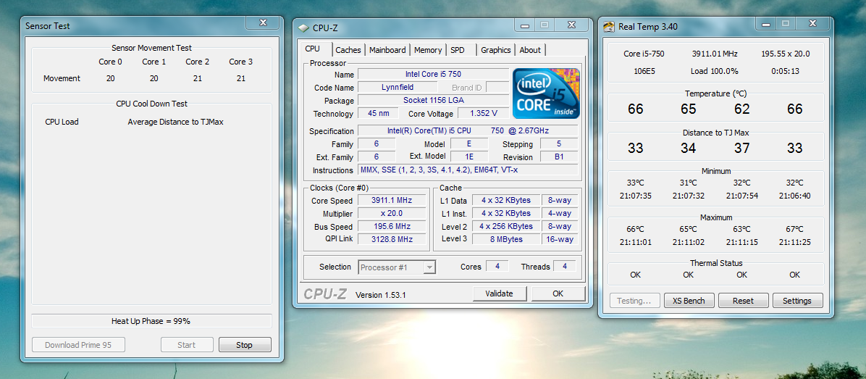This screenshot has height=379, width=866.
Task: Click the Distance to TJ Max value 37
Action: point(741,148)
